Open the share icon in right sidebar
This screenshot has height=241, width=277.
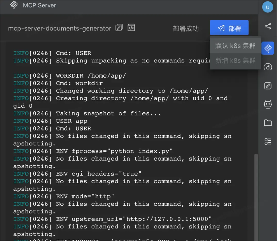coord(268,26)
